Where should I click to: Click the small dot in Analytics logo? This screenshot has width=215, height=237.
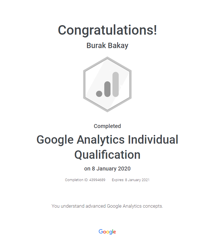point(99,94)
